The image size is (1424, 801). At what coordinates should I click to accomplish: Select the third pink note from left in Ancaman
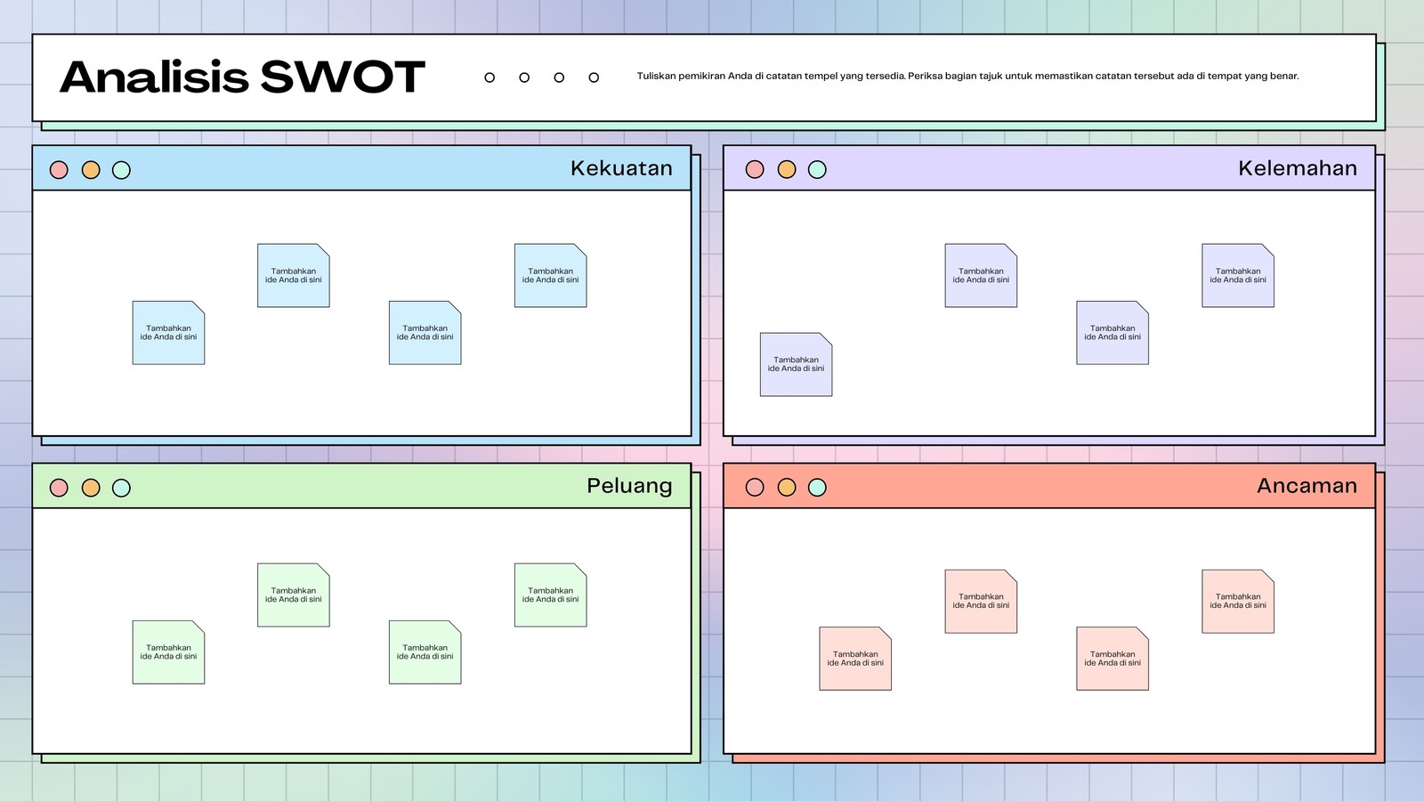[1112, 659]
